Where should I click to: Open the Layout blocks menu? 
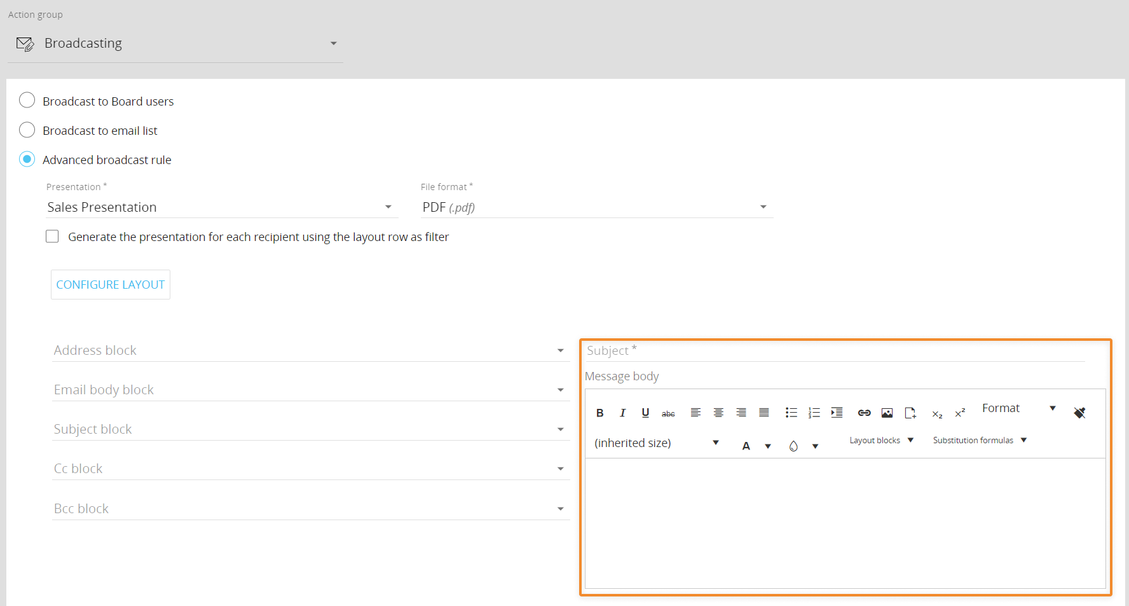[x=881, y=440]
